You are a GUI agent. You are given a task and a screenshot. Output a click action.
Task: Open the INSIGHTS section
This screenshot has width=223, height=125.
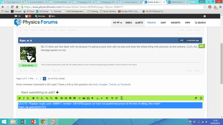(x=176, y=23)
